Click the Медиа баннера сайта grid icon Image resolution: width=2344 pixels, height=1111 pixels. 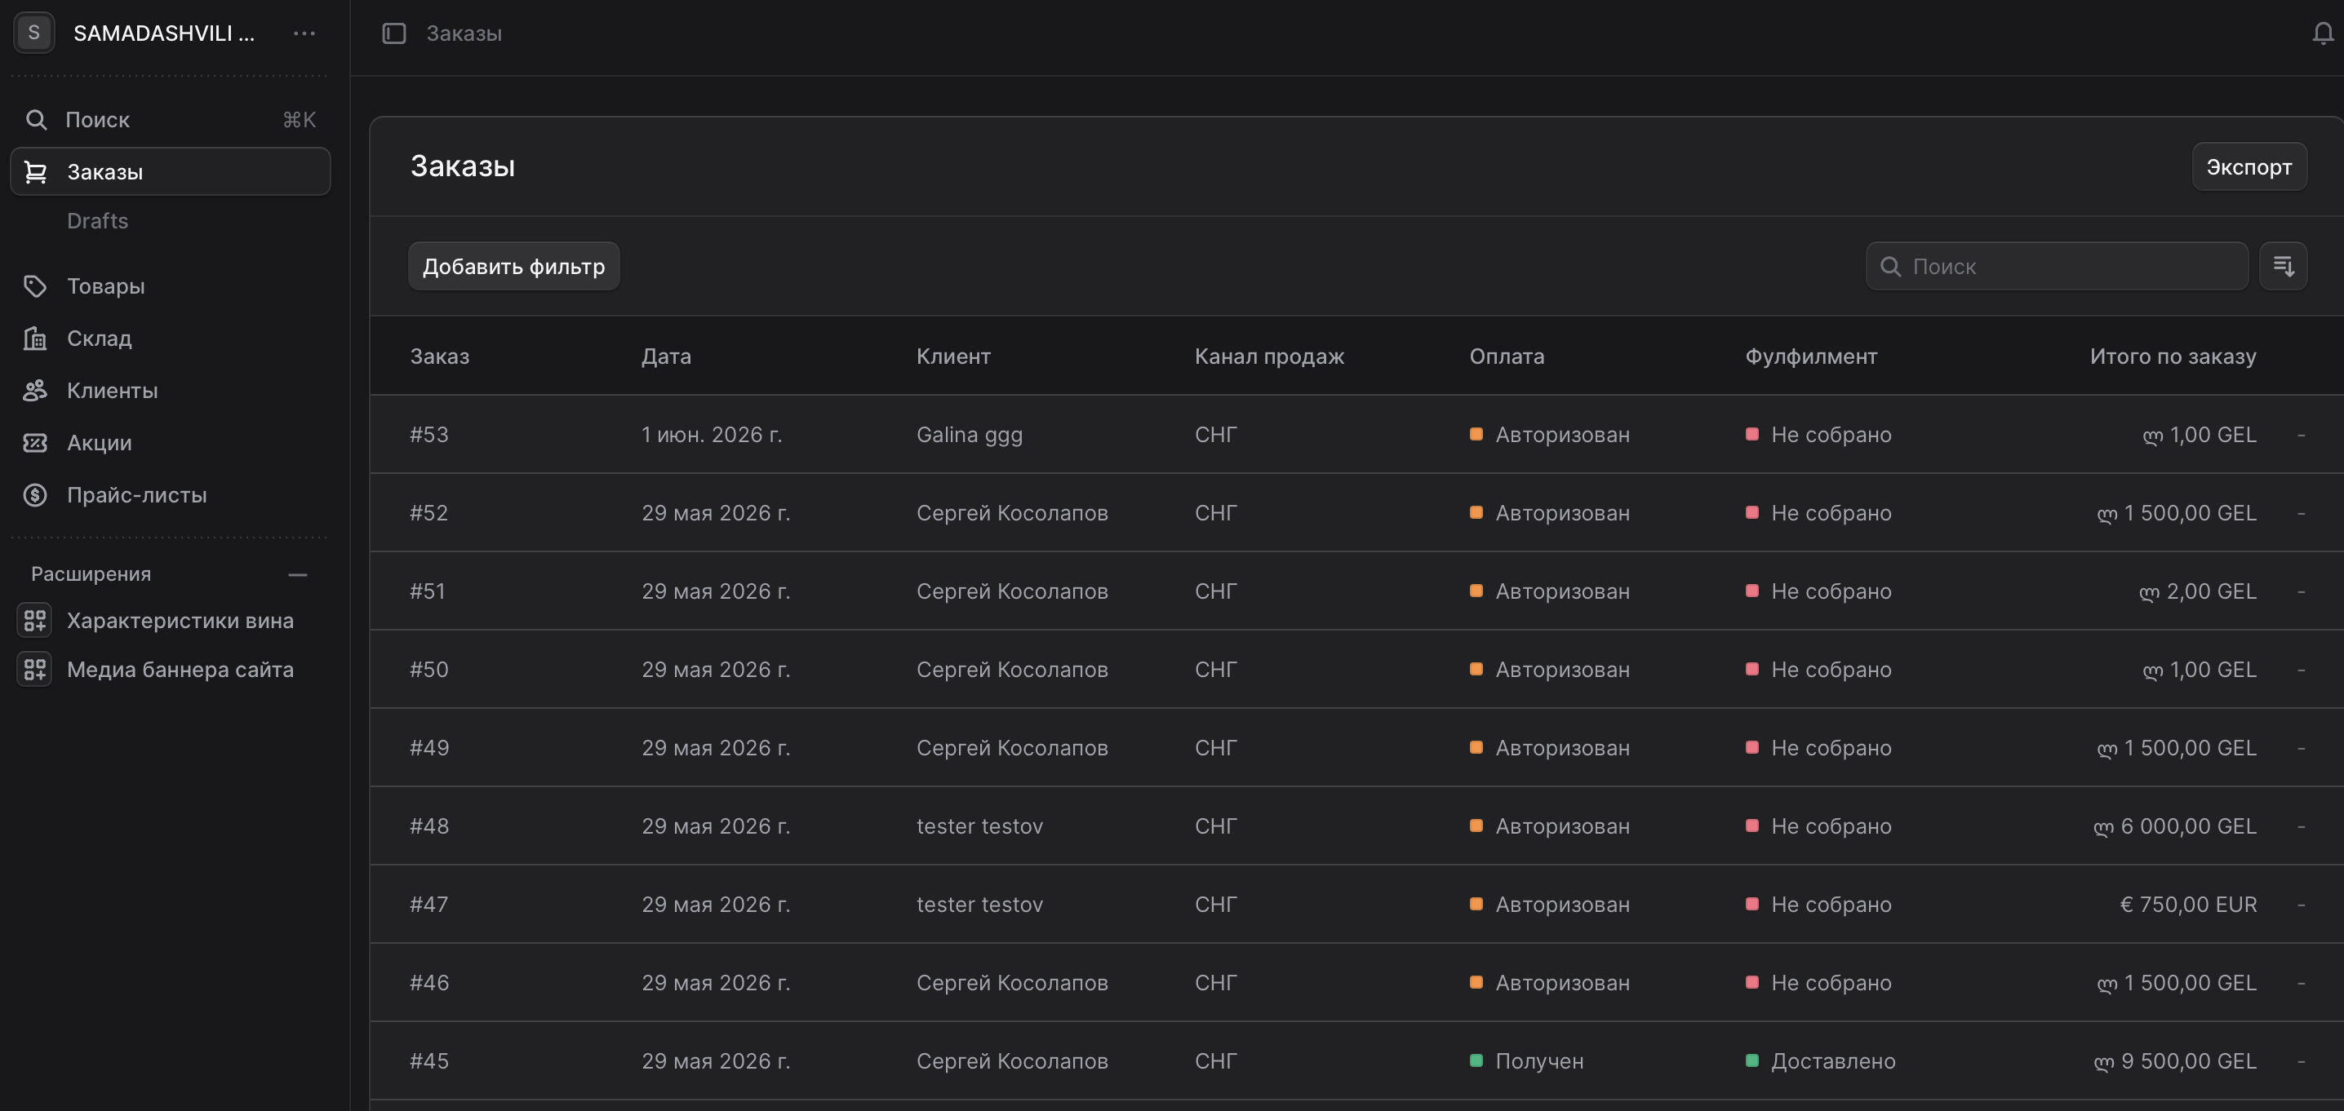click(34, 670)
